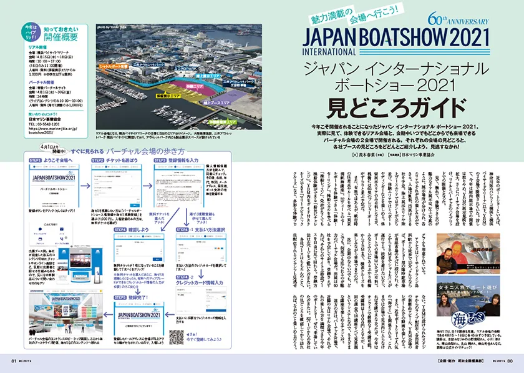Click the ジャパン インターナショナル subtitle line
The image size is (524, 373).
(396, 69)
